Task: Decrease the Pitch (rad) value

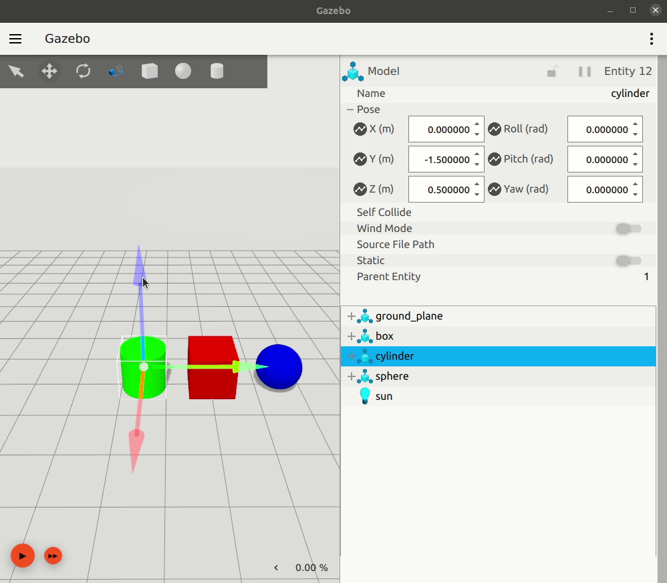Action: point(635,164)
